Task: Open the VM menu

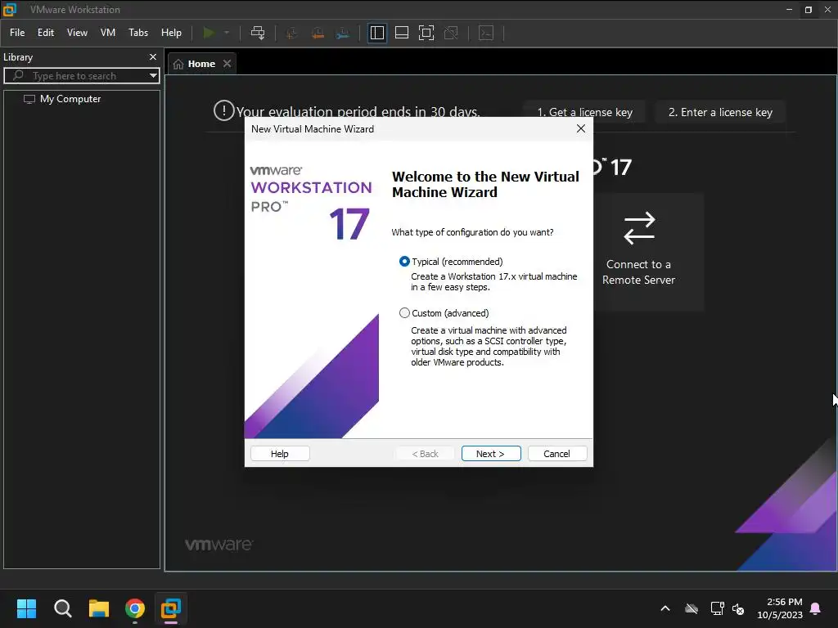Action: [x=108, y=33]
